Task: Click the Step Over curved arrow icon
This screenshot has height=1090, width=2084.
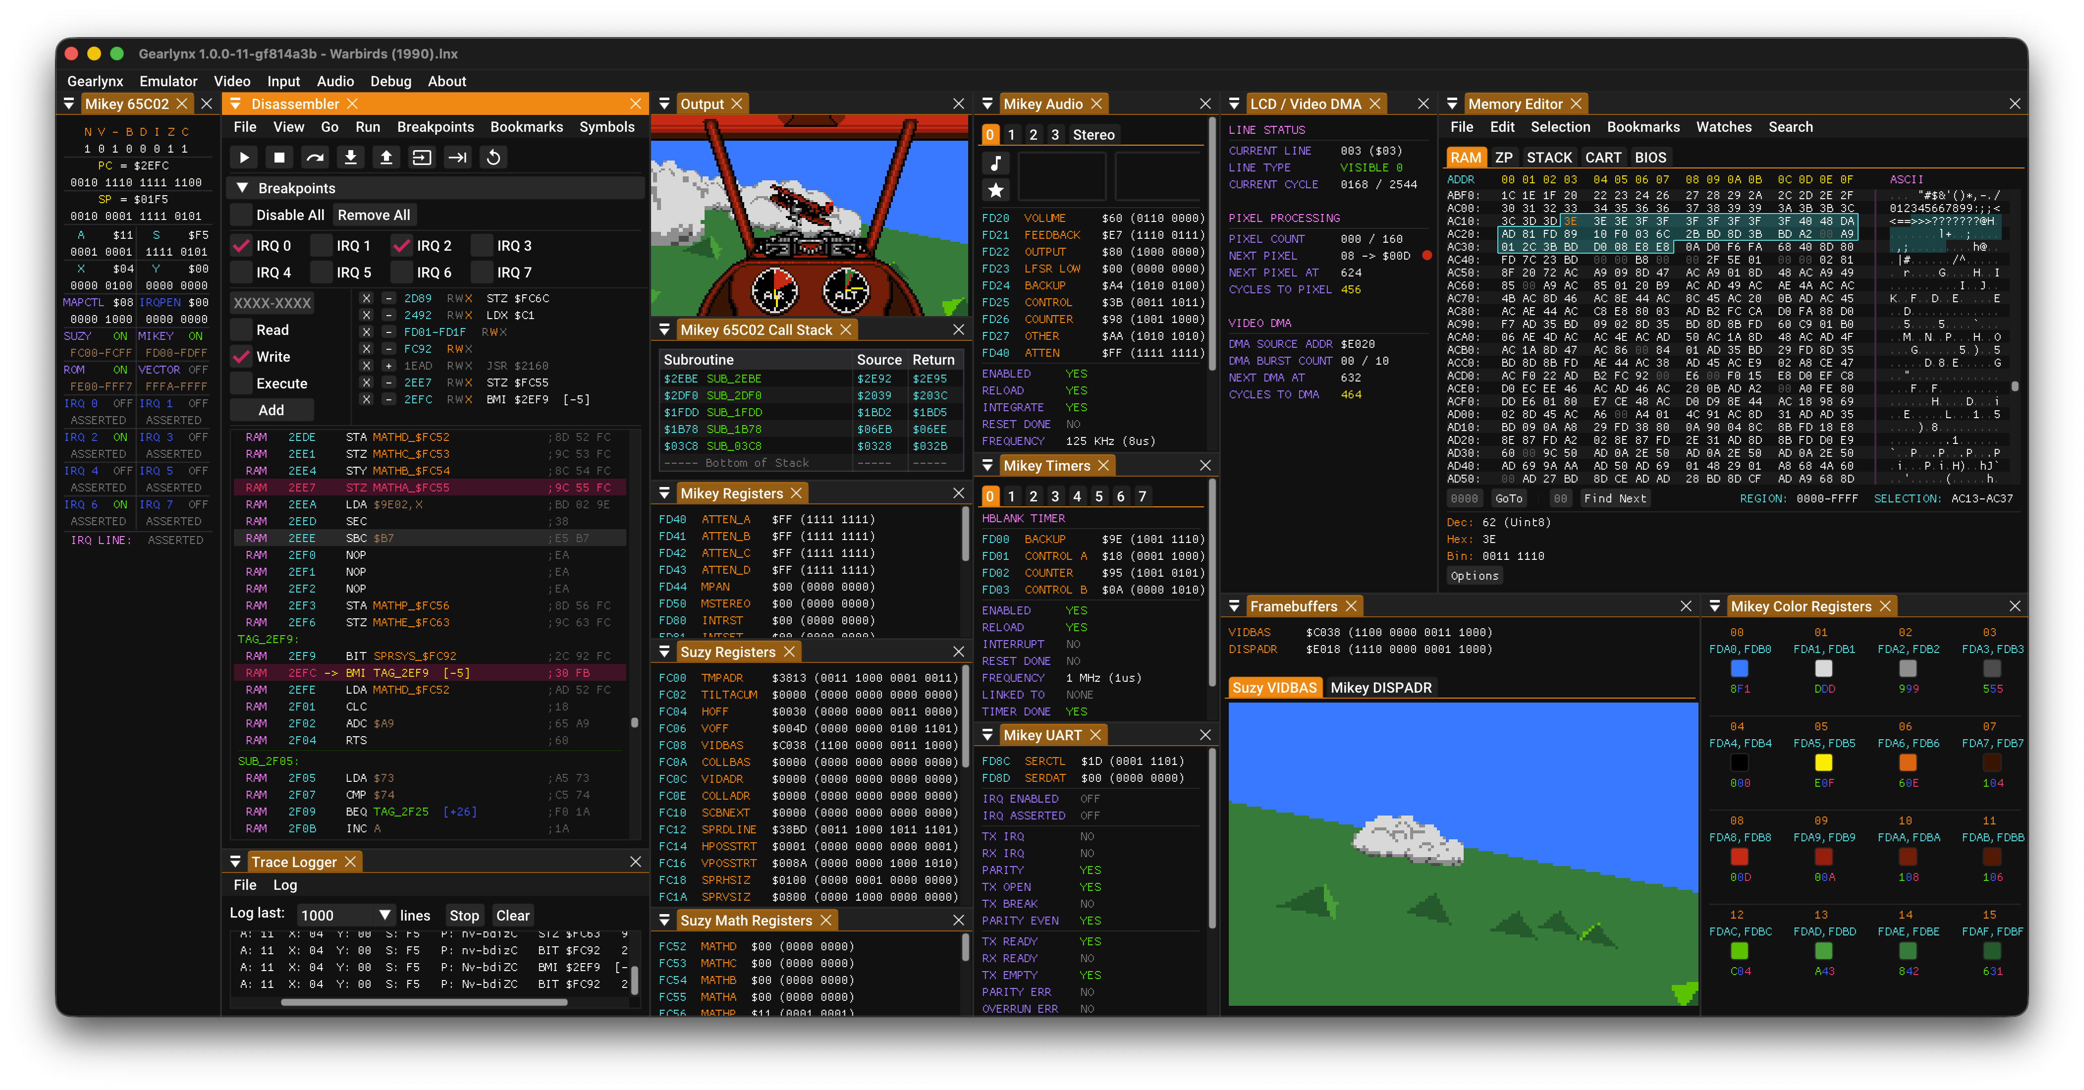Action: [315, 157]
